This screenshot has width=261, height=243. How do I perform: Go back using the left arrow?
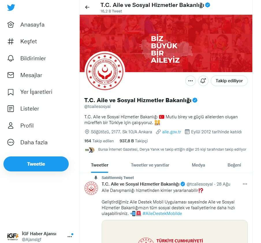[87, 8]
